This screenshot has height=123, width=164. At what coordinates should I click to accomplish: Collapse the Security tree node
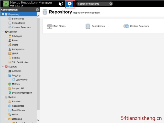click(3, 32)
